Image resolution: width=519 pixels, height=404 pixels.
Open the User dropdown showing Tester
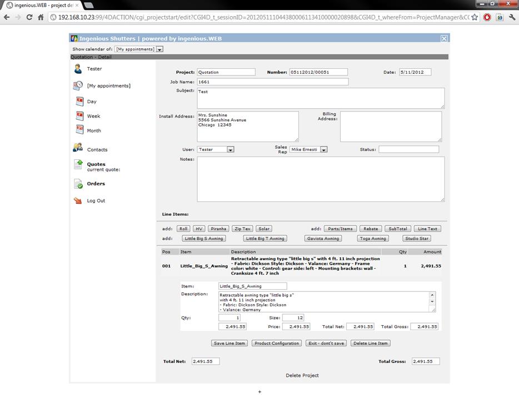point(231,149)
